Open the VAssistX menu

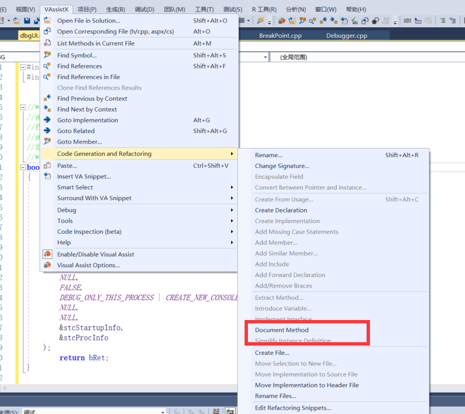point(56,10)
